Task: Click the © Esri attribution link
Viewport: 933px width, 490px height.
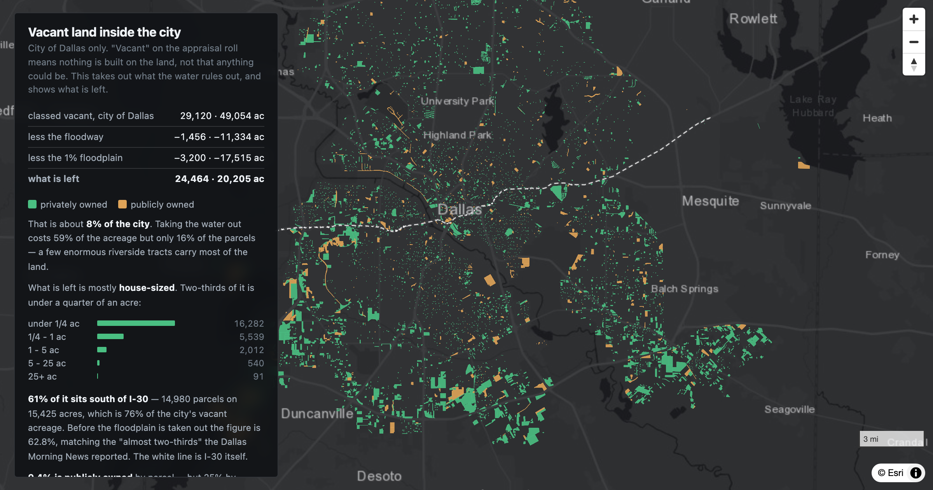Action: pos(890,472)
